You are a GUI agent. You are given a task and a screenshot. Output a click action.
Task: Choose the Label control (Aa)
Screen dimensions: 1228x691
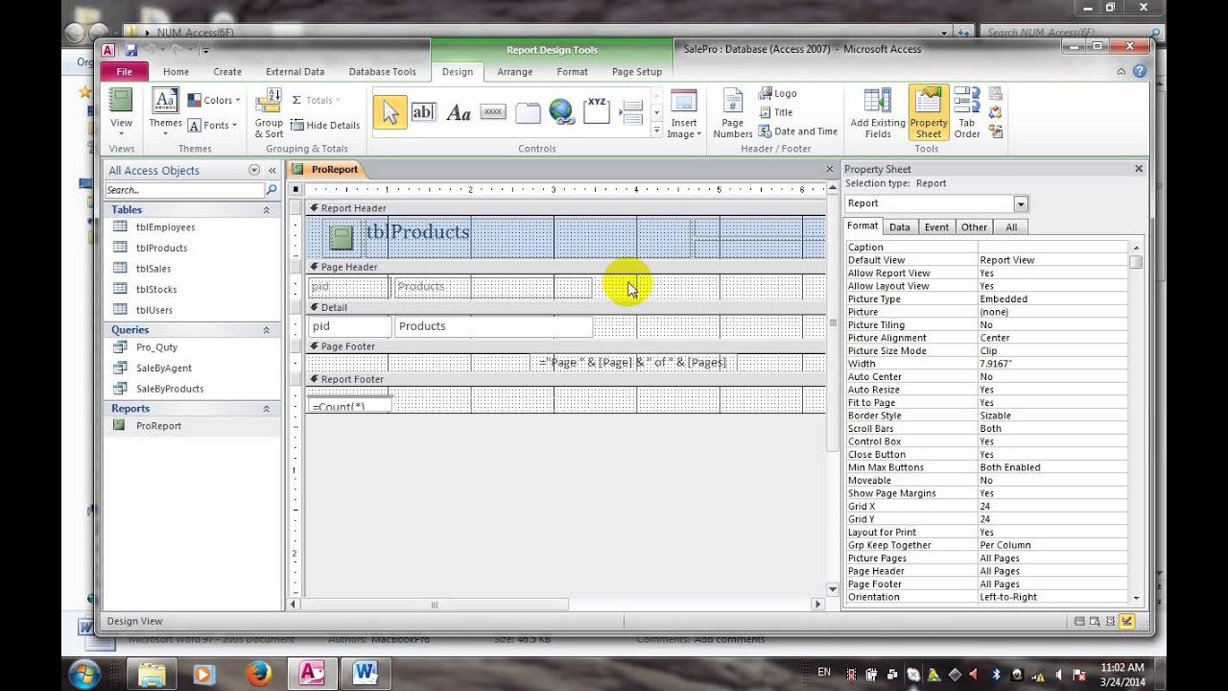tap(459, 112)
